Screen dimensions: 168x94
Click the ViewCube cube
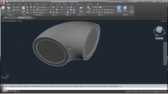pyautogui.click(x=159, y=30)
